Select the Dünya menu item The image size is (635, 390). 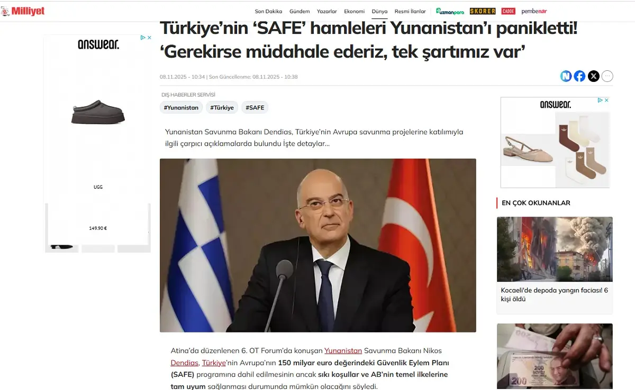coord(379,11)
